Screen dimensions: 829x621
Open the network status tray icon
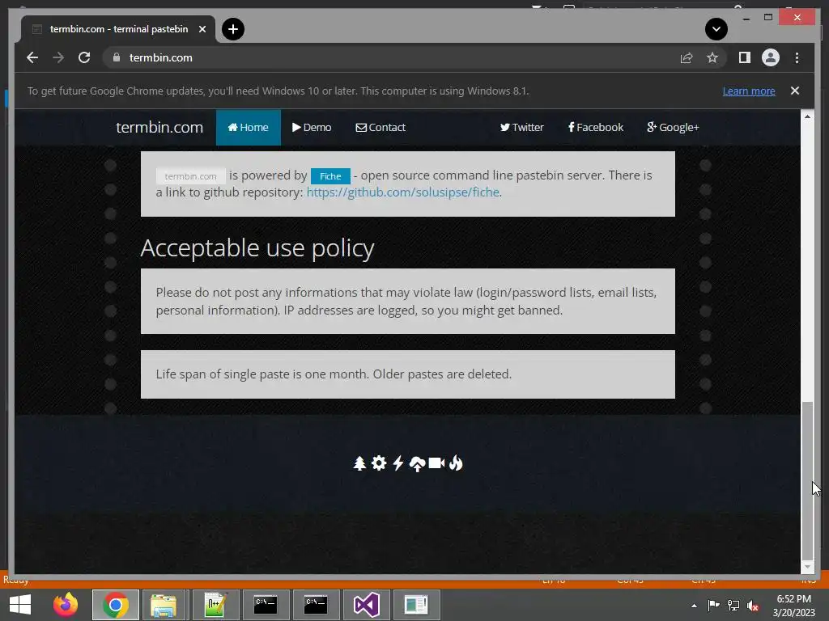733,606
